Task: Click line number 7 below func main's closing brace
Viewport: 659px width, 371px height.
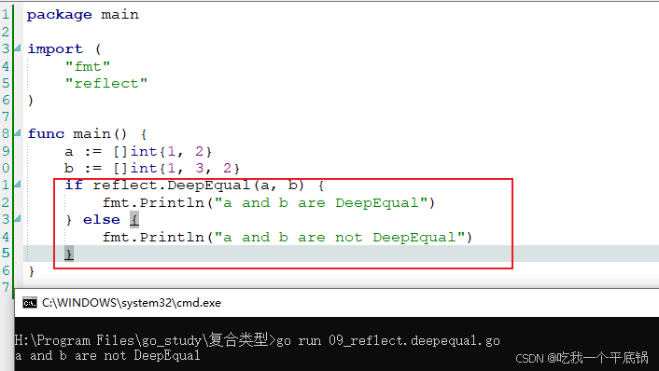Action: click(x=6, y=287)
